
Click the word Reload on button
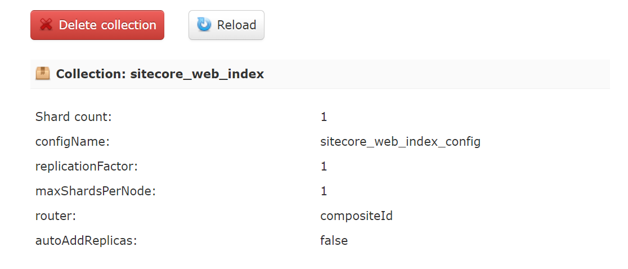coord(236,25)
